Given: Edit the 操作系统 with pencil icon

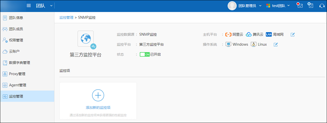Looking at the screenshot, I should [x=276, y=44].
